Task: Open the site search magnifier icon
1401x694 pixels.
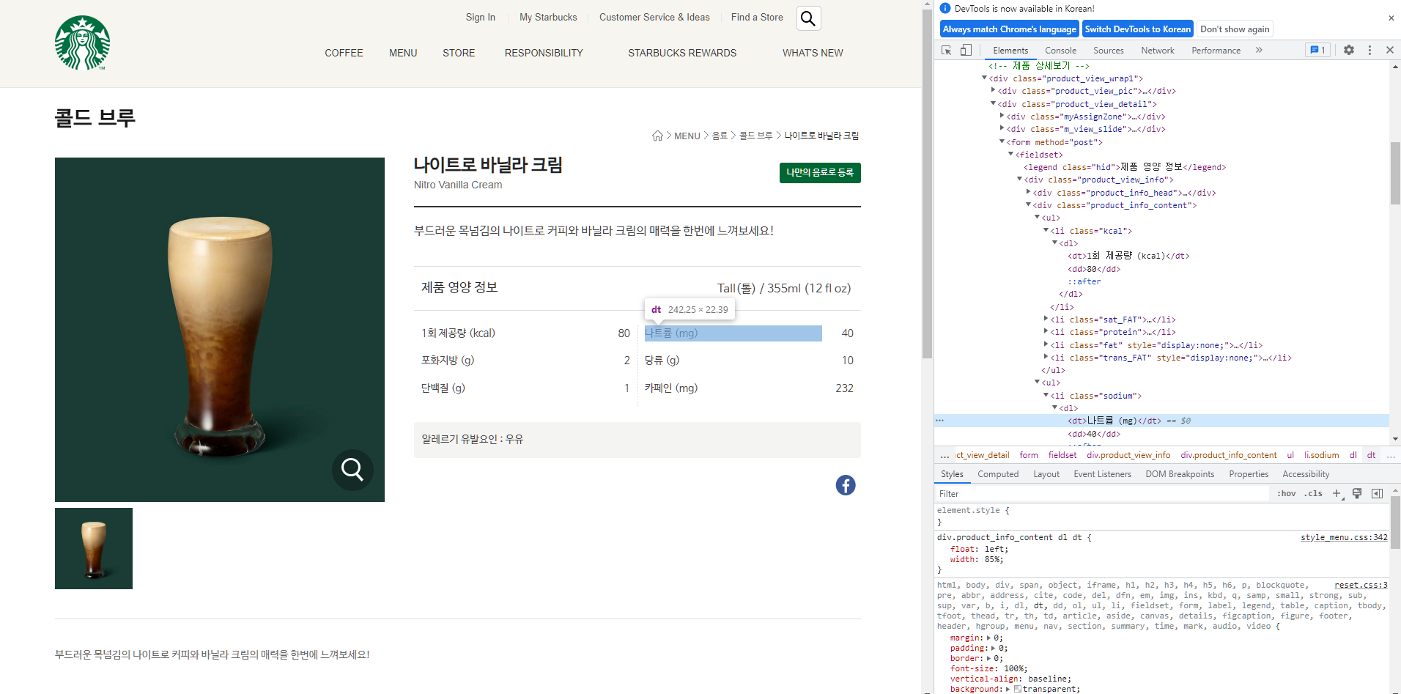Action: tap(808, 18)
